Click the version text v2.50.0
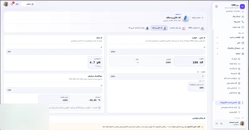This screenshot has height=130, width=249. pyautogui.click(x=236, y=125)
